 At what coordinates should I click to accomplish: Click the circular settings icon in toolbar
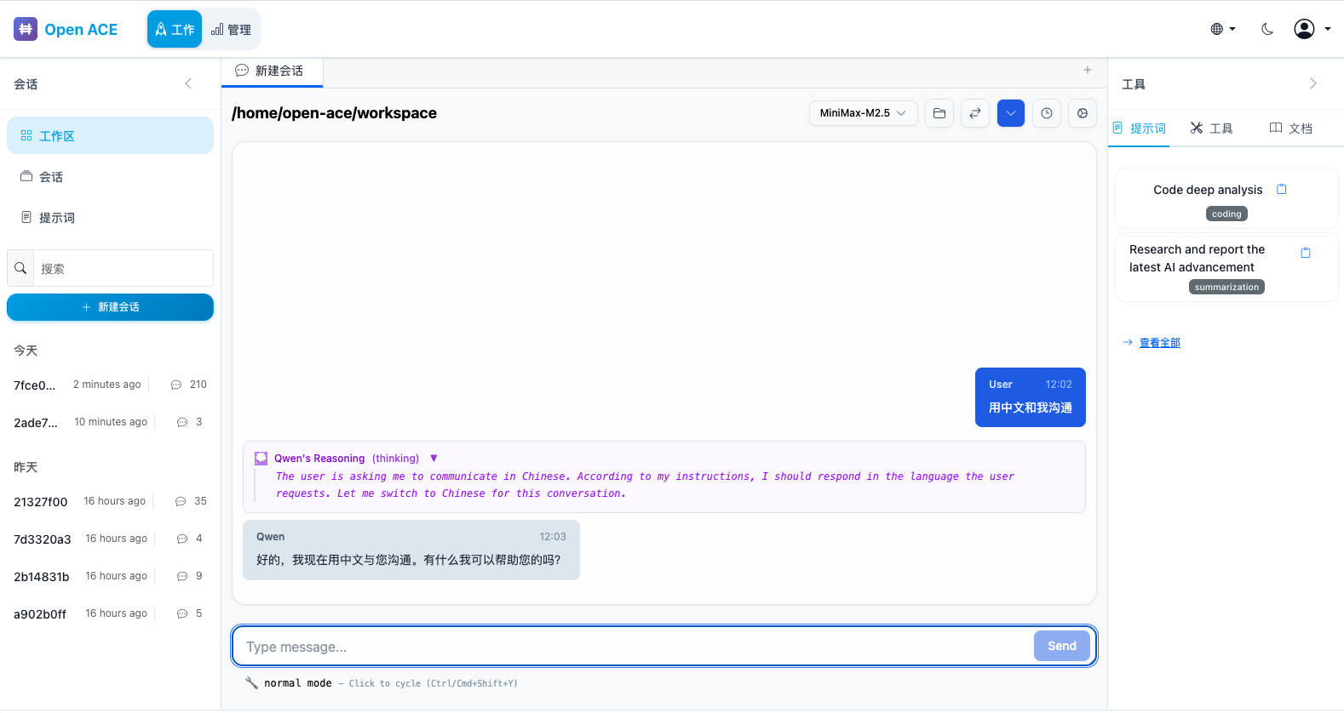click(1083, 112)
